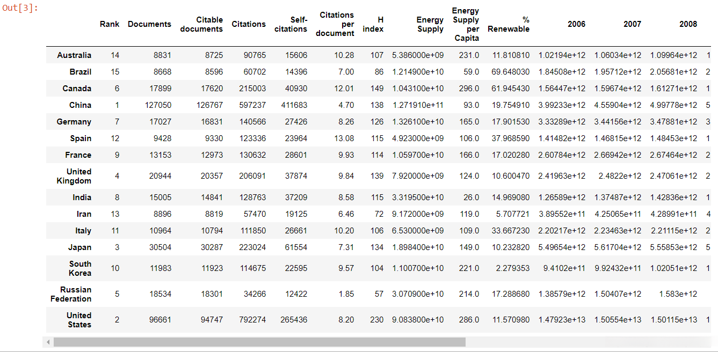
Task: Click Iran's H index value 72
Action: click(x=379, y=214)
